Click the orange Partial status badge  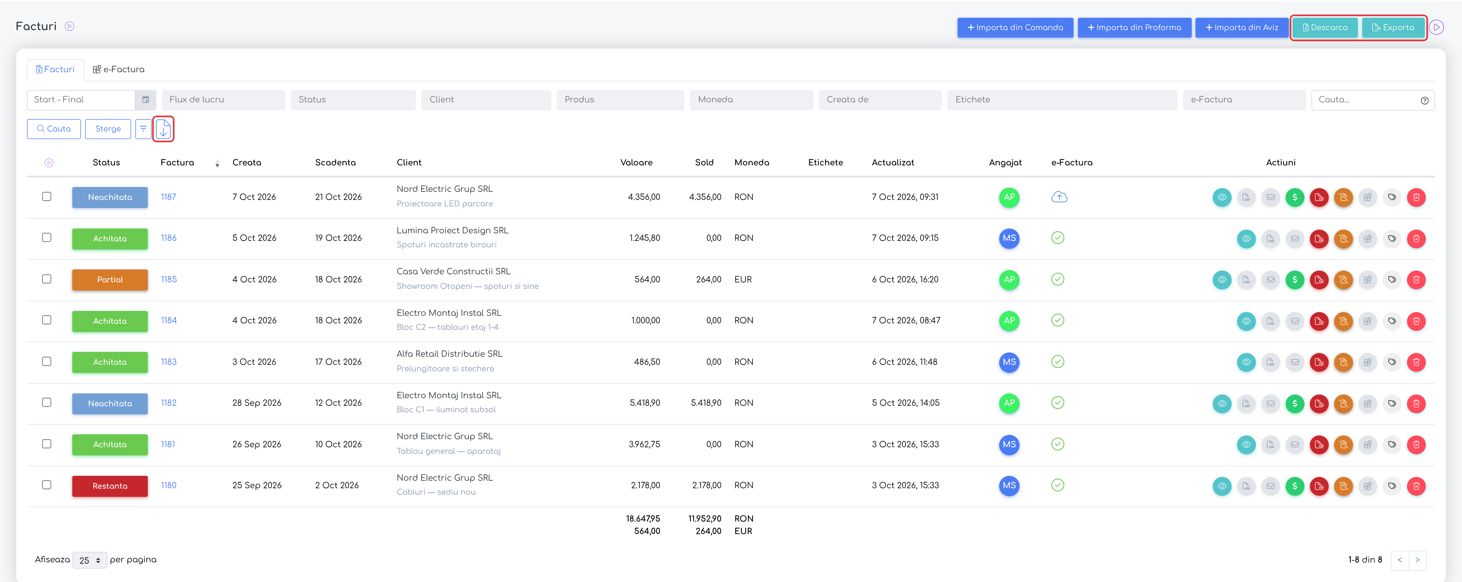110,279
